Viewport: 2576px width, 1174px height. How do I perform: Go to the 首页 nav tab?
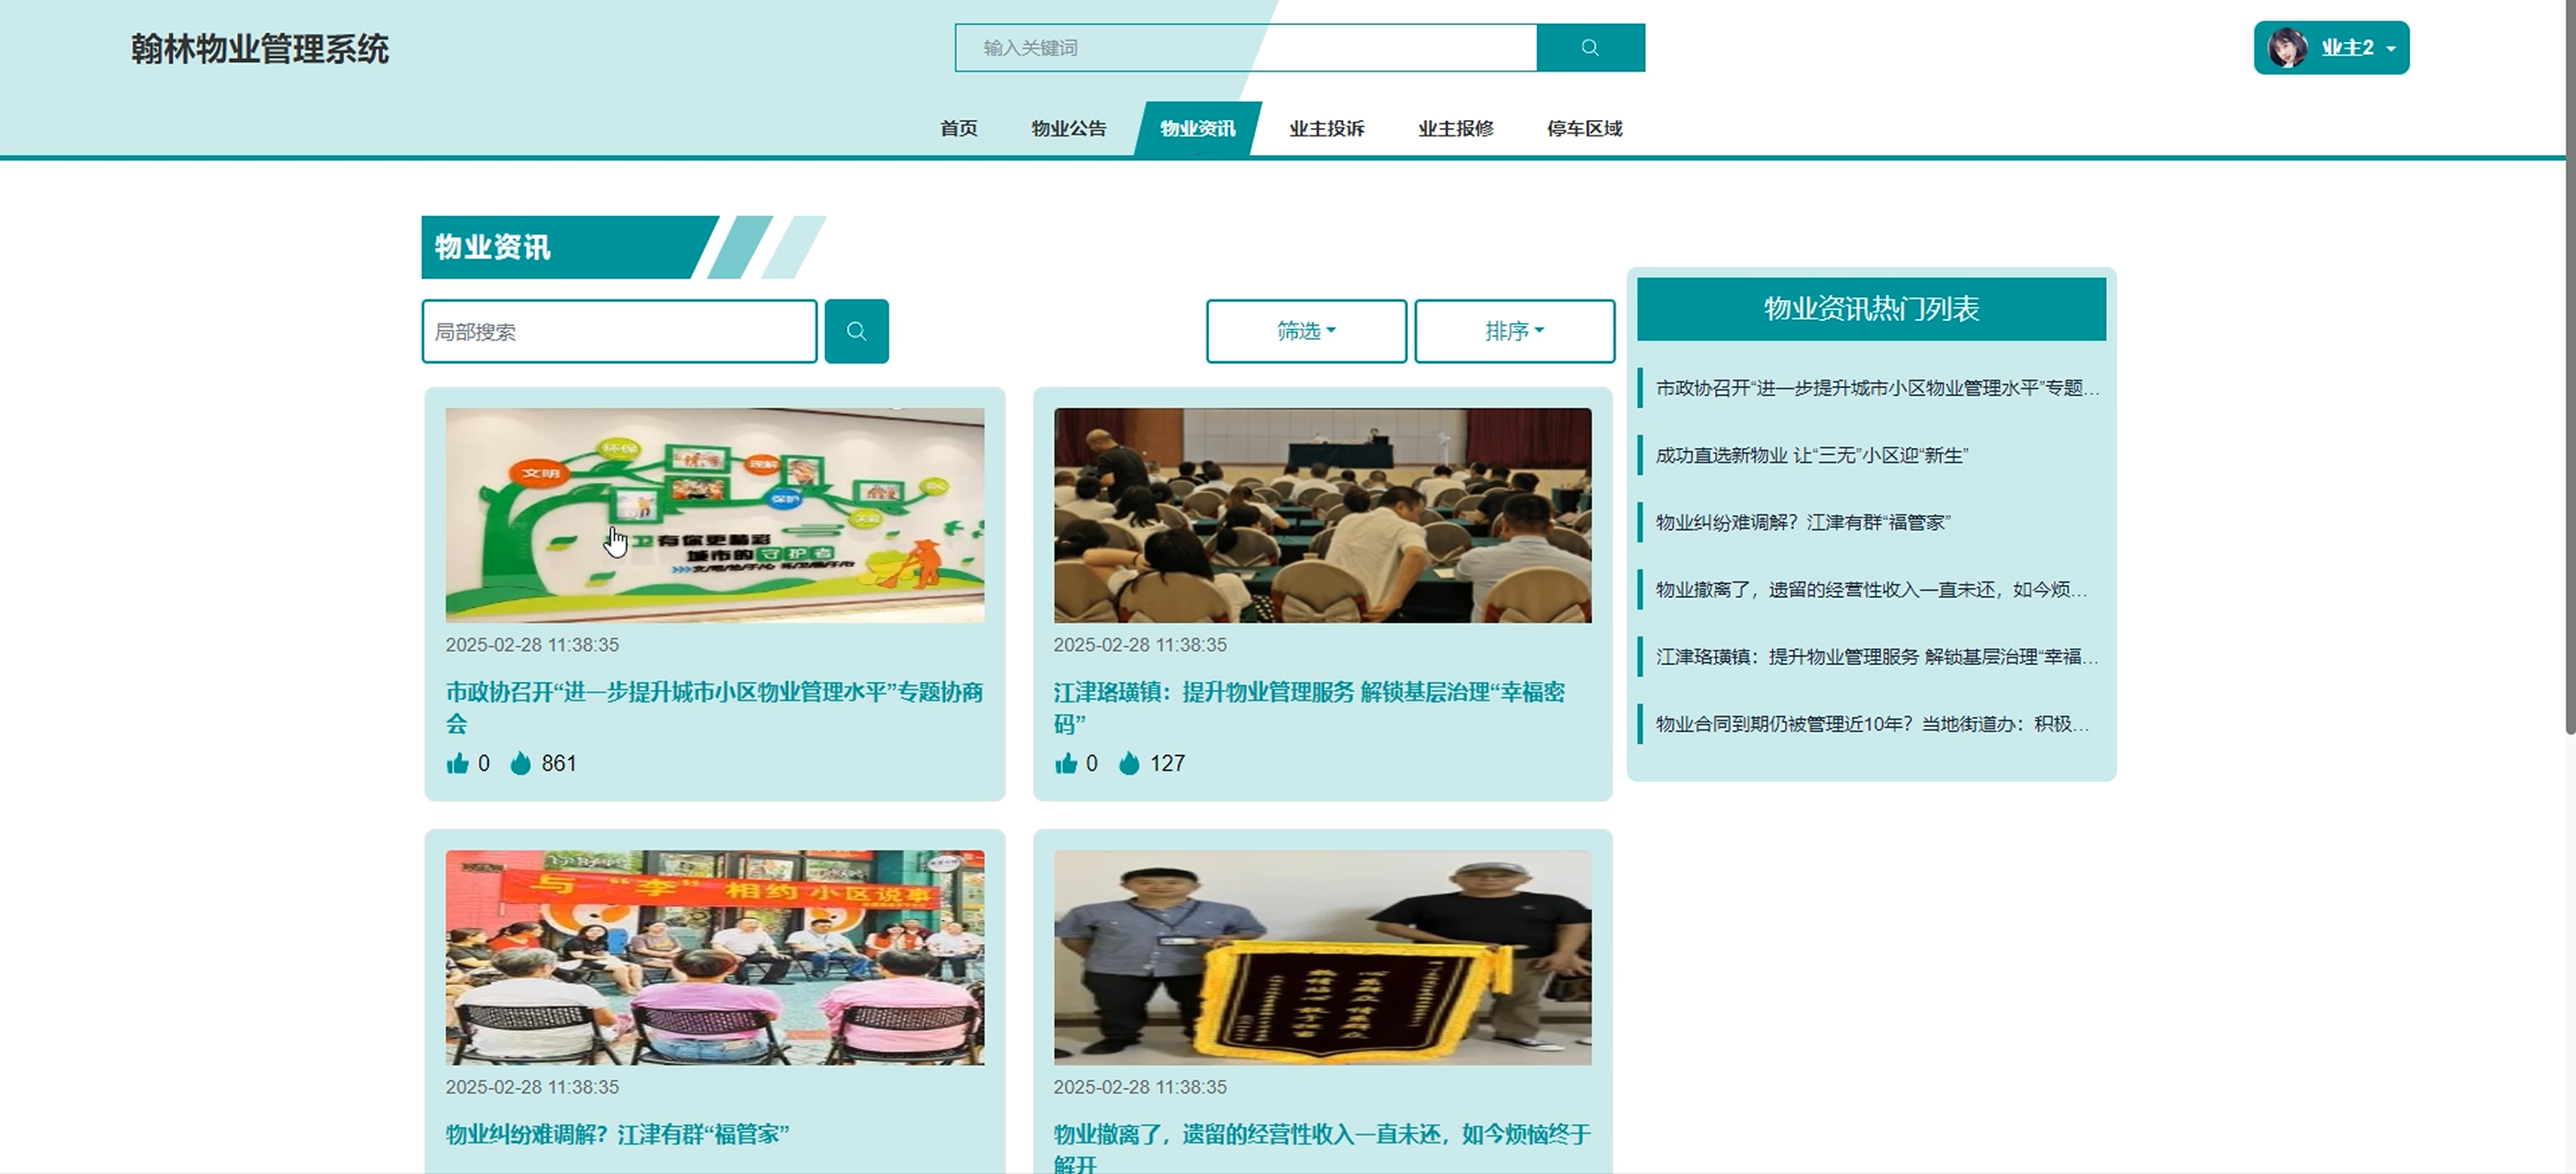[x=958, y=128]
